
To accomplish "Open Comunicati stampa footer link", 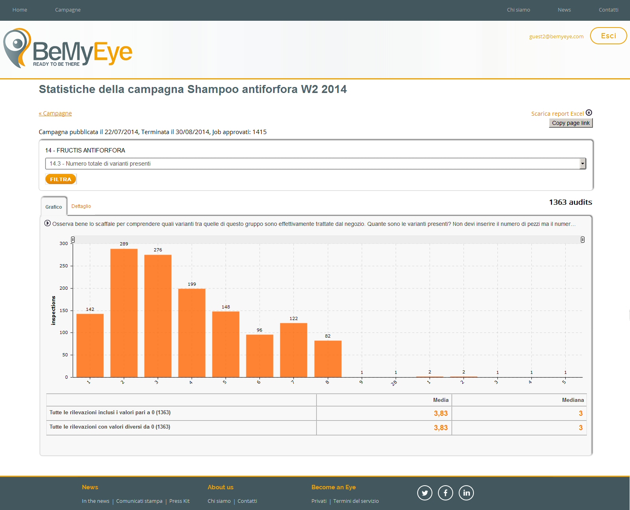I will tap(139, 501).
